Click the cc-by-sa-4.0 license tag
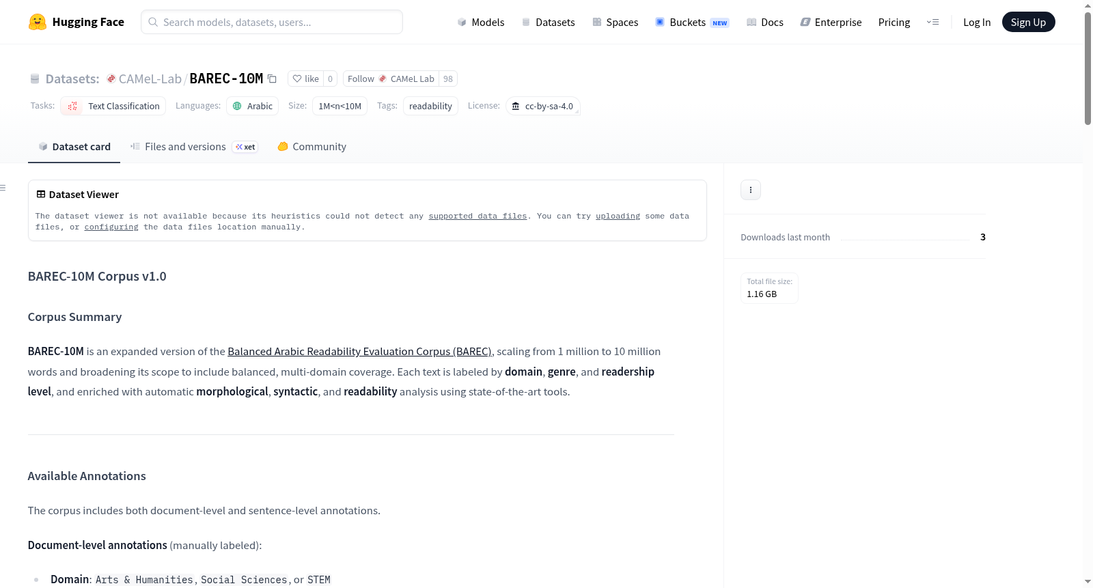Viewport: 1093px width, 588px height. point(543,106)
